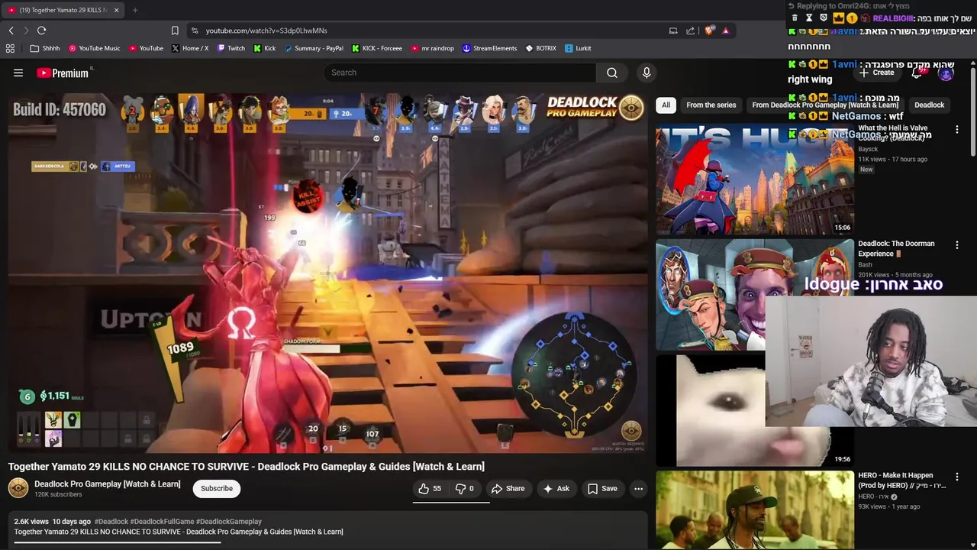Image resolution: width=977 pixels, height=550 pixels.
Task: Start voice search with microphone icon
Action: click(646, 73)
